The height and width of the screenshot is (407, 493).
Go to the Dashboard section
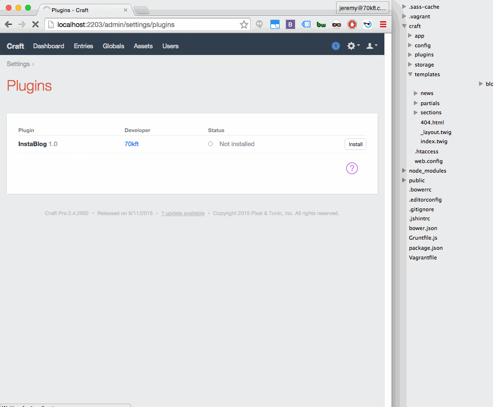(49, 46)
